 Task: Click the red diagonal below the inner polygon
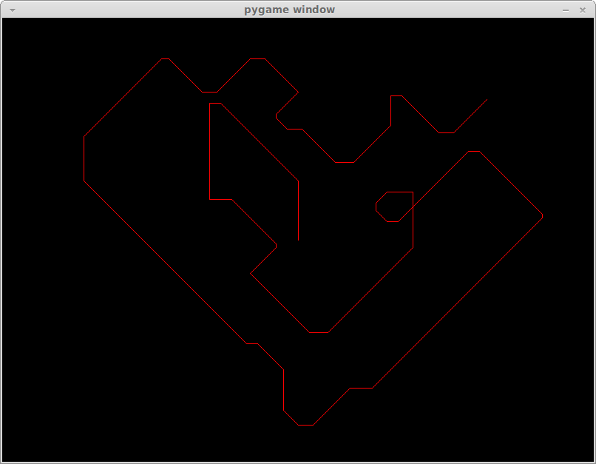(x=254, y=221)
